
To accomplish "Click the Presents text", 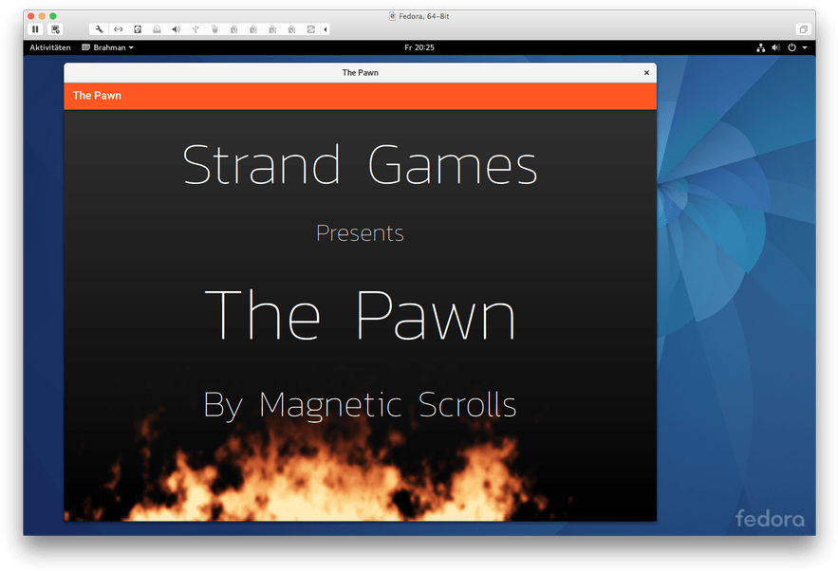I will coord(360,233).
